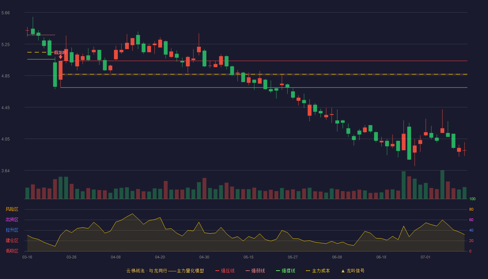Viewport: 488px width, 279px height.
Task: Click the 07-01 date label
Action: pos(426,257)
